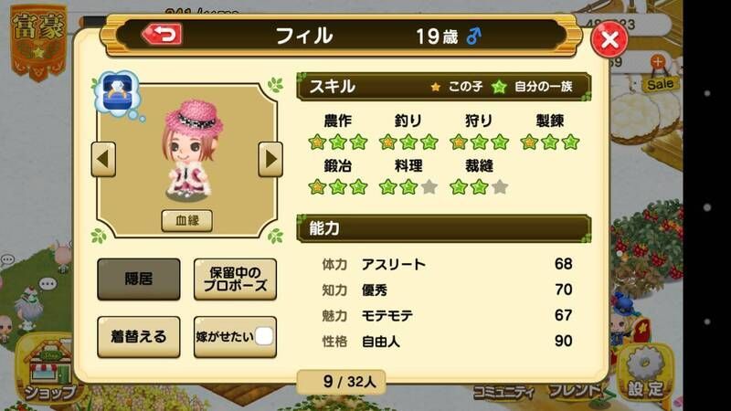Tap the Sale tag icon
Viewport: 731px width, 411px height.
660,84
